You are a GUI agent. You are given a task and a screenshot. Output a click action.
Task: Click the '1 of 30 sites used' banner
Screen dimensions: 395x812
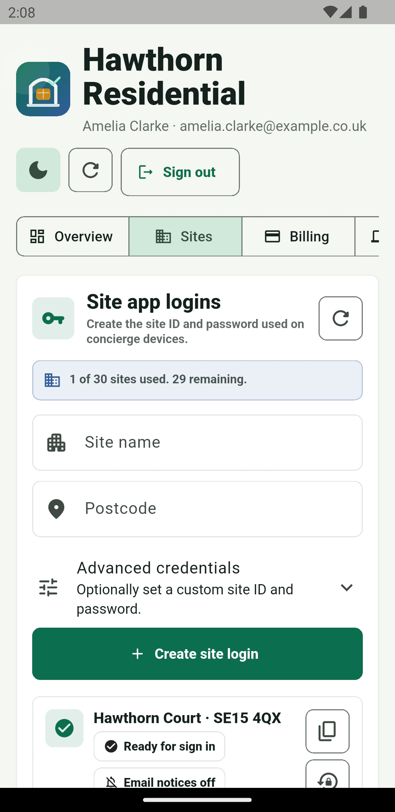197,380
